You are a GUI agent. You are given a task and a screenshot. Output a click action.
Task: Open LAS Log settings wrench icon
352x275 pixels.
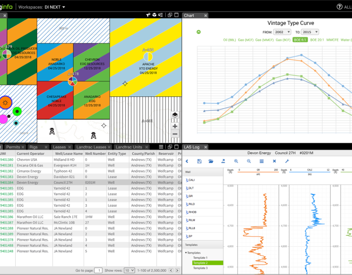pyautogui.click(x=287, y=161)
